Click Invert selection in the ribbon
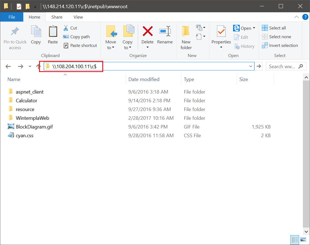Screen dimensions: 310x245 click(x=280, y=46)
